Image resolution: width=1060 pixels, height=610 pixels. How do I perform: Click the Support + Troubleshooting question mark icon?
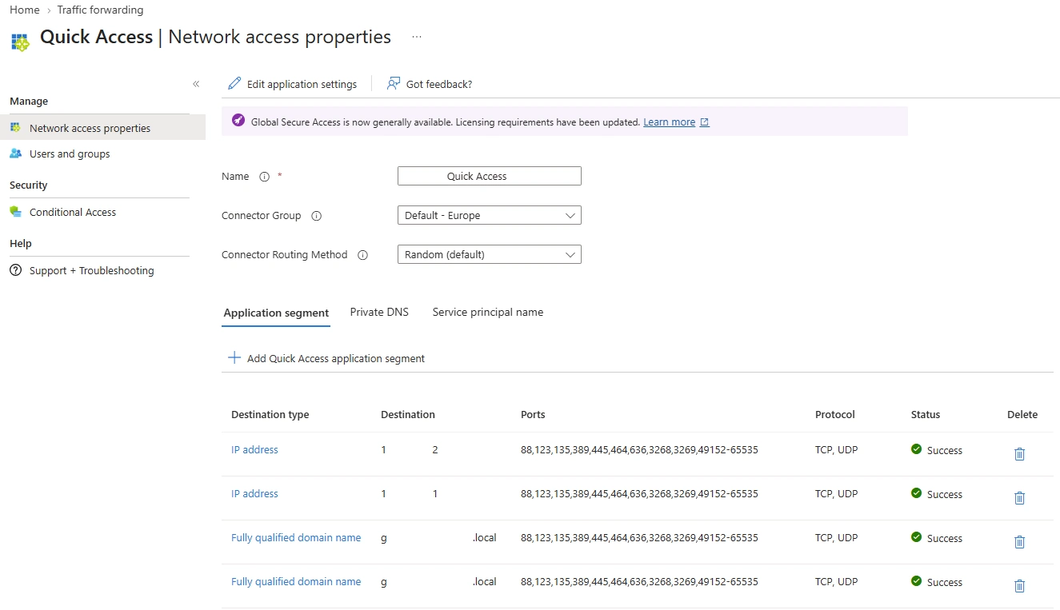coord(15,270)
